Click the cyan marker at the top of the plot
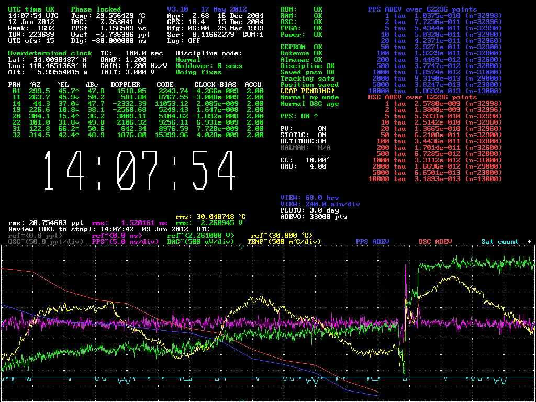Viewport: 536px width, 402px height. point(241,247)
